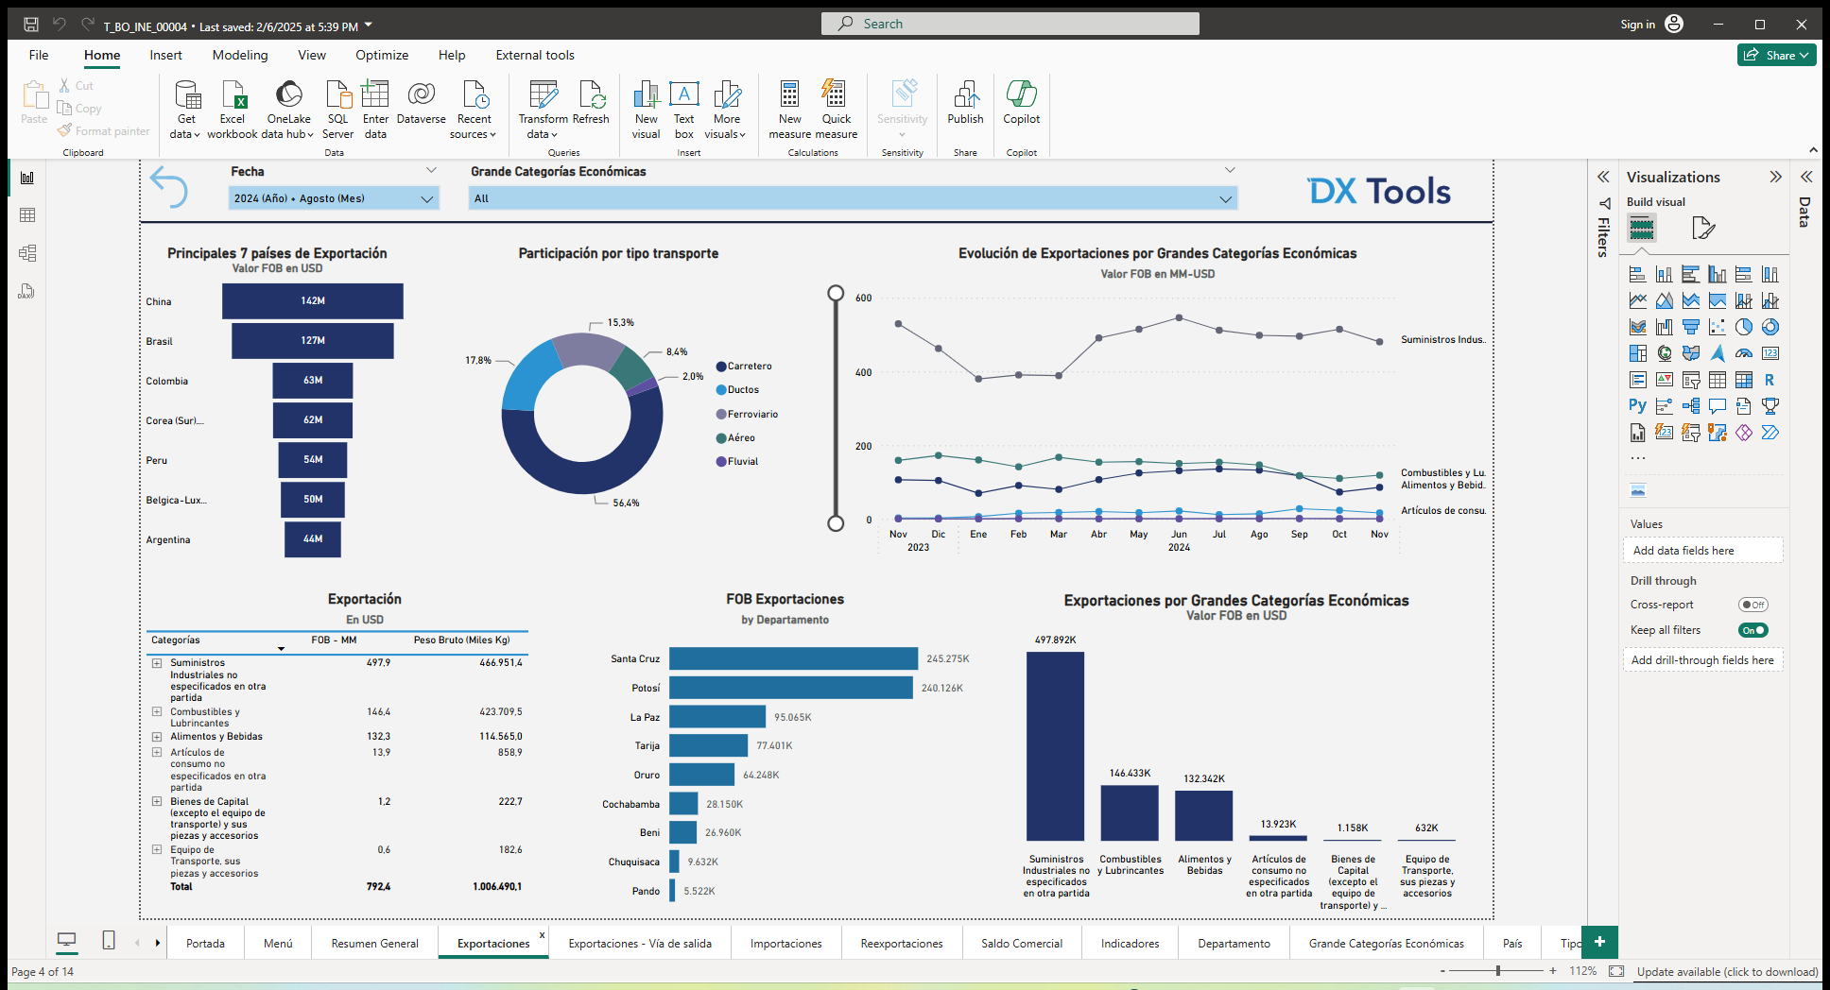Choose the Python visual icon
1830x990 pixels.
(x=1636, y=405)
